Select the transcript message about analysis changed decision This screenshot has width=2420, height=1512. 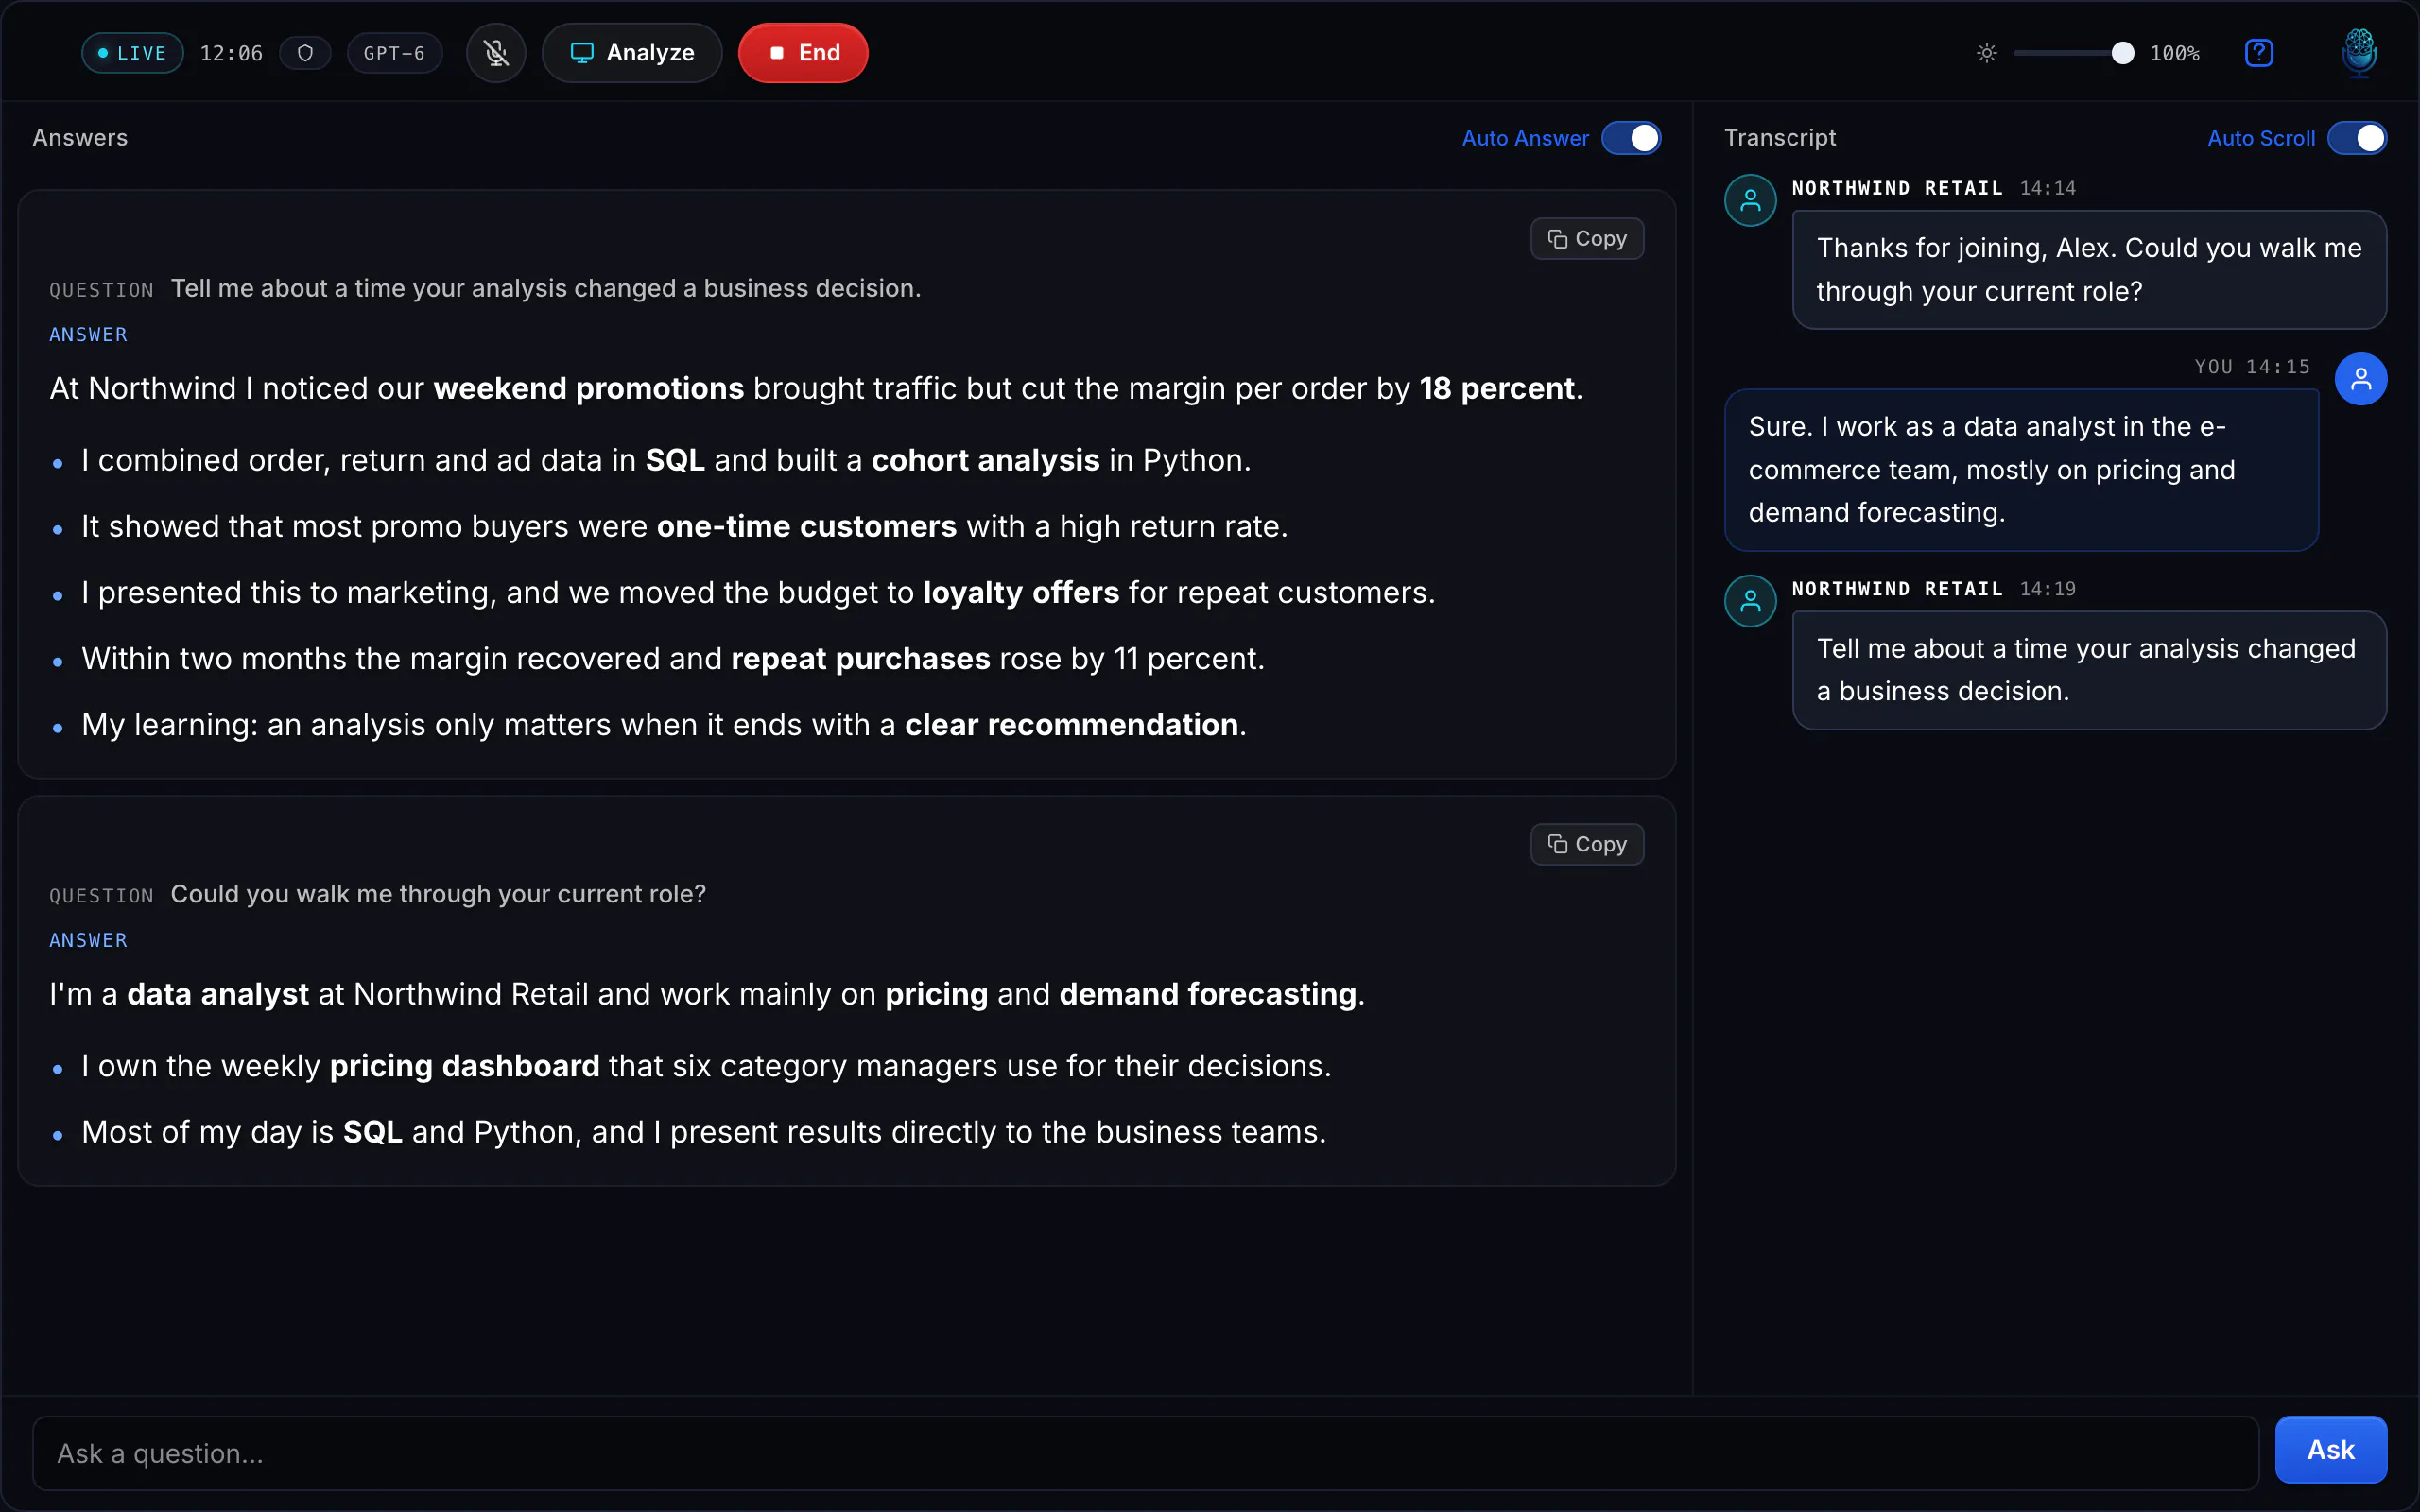click(2089, 670)
